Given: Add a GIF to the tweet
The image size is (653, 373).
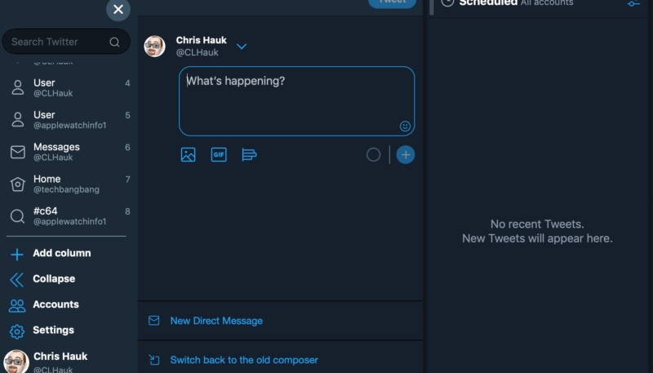Looking at the screenshot, I should pos(219,154).
